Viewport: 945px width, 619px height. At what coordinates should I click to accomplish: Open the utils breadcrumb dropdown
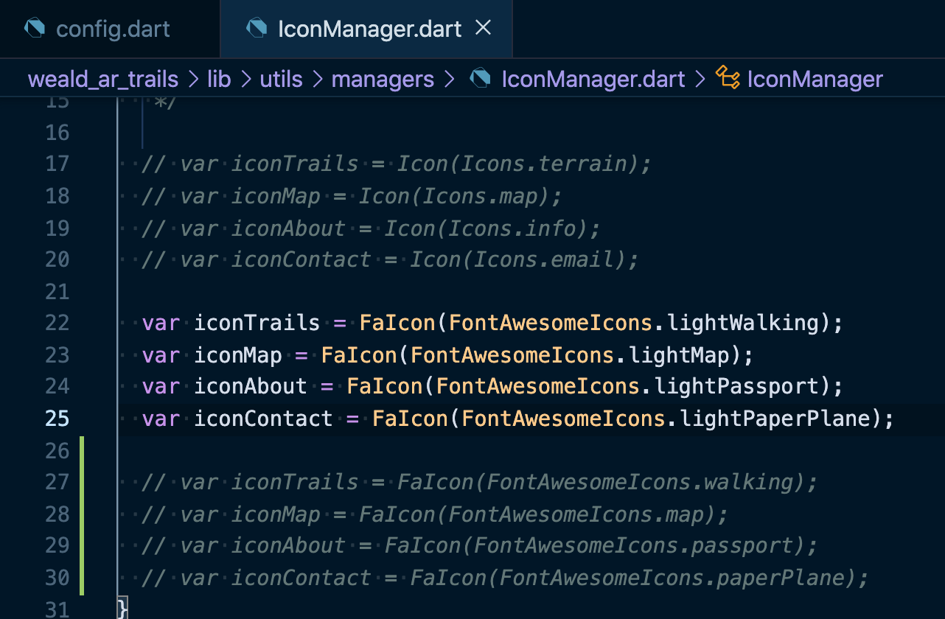(281, 78)
